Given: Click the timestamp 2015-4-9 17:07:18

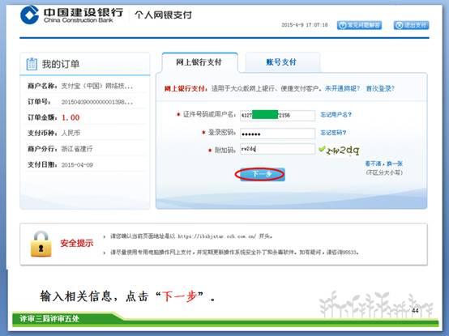Looking at the screenshot, I should point(305,25).
